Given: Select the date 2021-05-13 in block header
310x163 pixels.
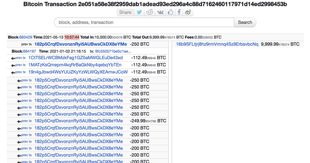Looking at the screenshot, I should [53, 37].
